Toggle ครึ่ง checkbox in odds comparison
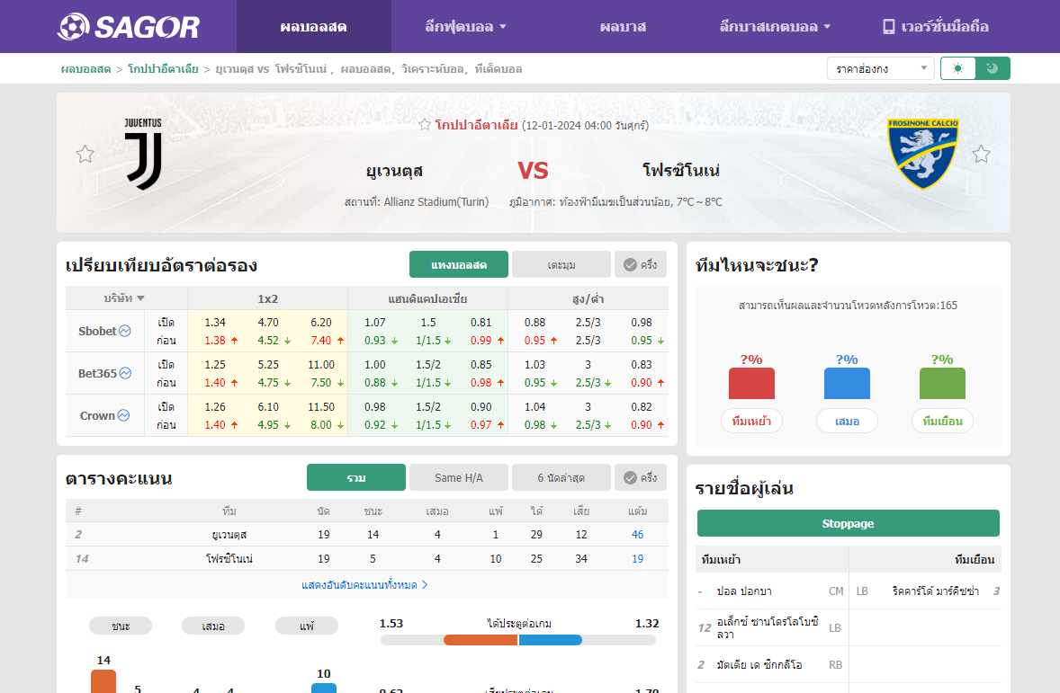The image size is (1060, 693). tap(640, 265)
